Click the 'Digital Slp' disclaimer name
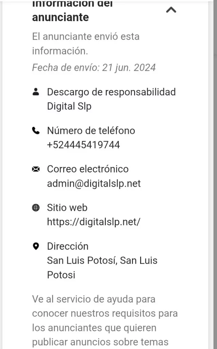Image resolution: width=217 pixels, height=349 pixels. [x=69, y=106]
